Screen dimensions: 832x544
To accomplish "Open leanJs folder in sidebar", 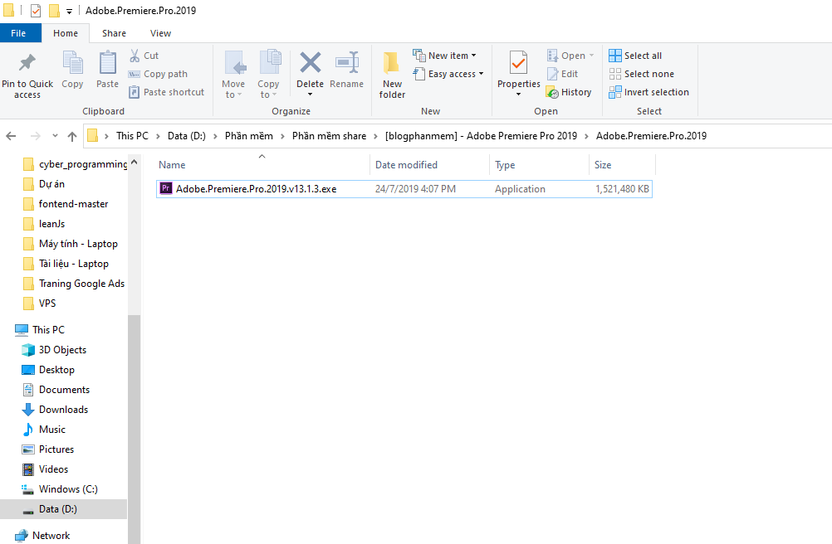I will click(44, 224).
